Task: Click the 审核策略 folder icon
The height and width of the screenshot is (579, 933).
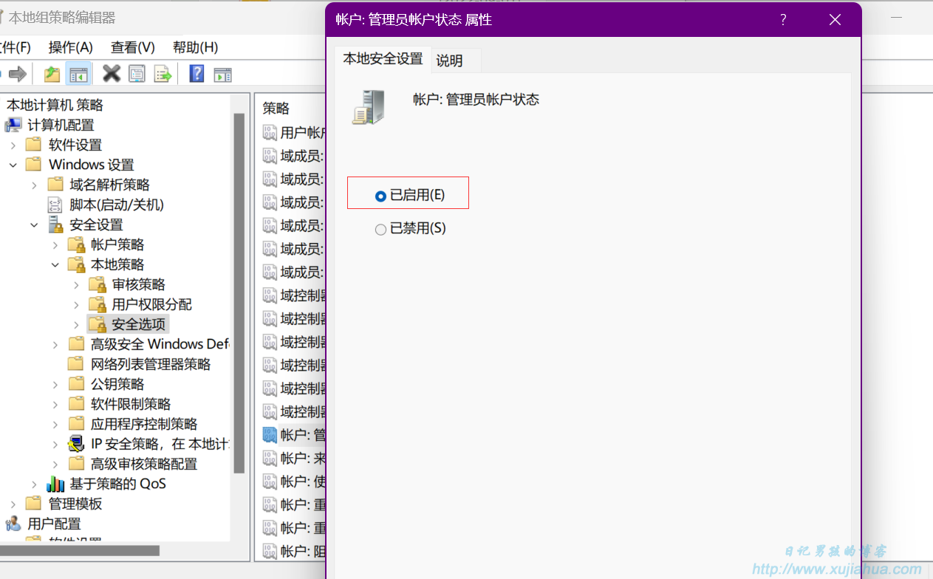Action: pyautogui.click(x=98, y=284)
